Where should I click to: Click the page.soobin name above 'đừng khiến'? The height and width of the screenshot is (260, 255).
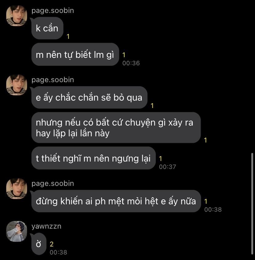(53, 183)
